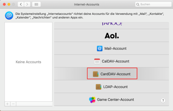This screenshot has width=173, height=111.
Task: Add a CardDAV-Account entry
Action: 112,74
